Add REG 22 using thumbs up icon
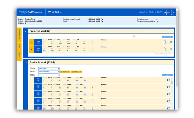 tap(168, 87)
